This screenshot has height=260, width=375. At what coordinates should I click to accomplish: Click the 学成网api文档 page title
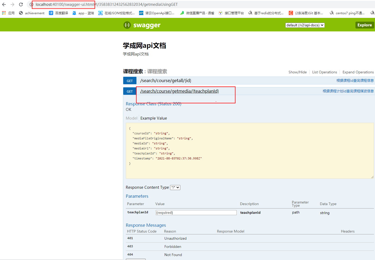(144, 45)
